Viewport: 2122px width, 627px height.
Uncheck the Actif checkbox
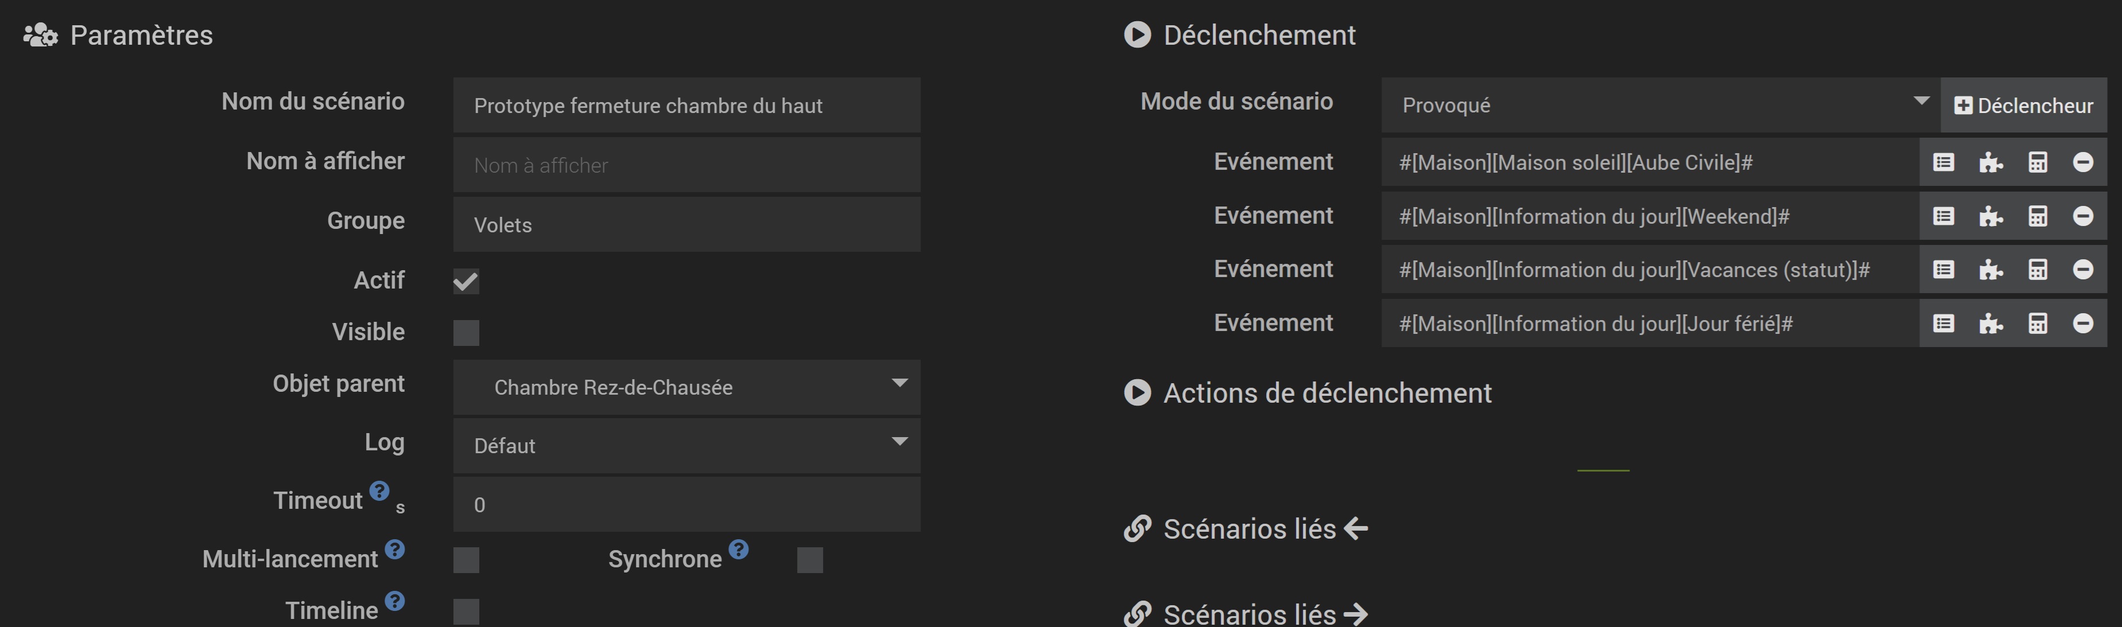pyautogui.click(x=466, y=282)
